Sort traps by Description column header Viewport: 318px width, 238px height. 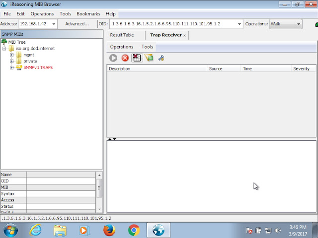[x=157, y=68]
